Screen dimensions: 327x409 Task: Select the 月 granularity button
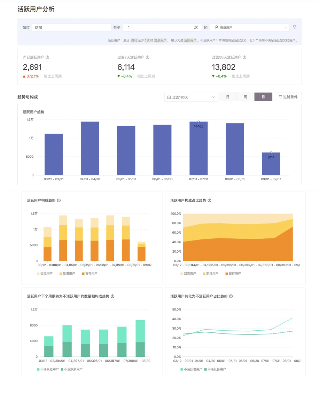pos(263,97)
